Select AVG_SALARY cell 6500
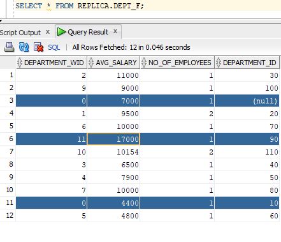The image size is (281, 242). click(113, 165)
